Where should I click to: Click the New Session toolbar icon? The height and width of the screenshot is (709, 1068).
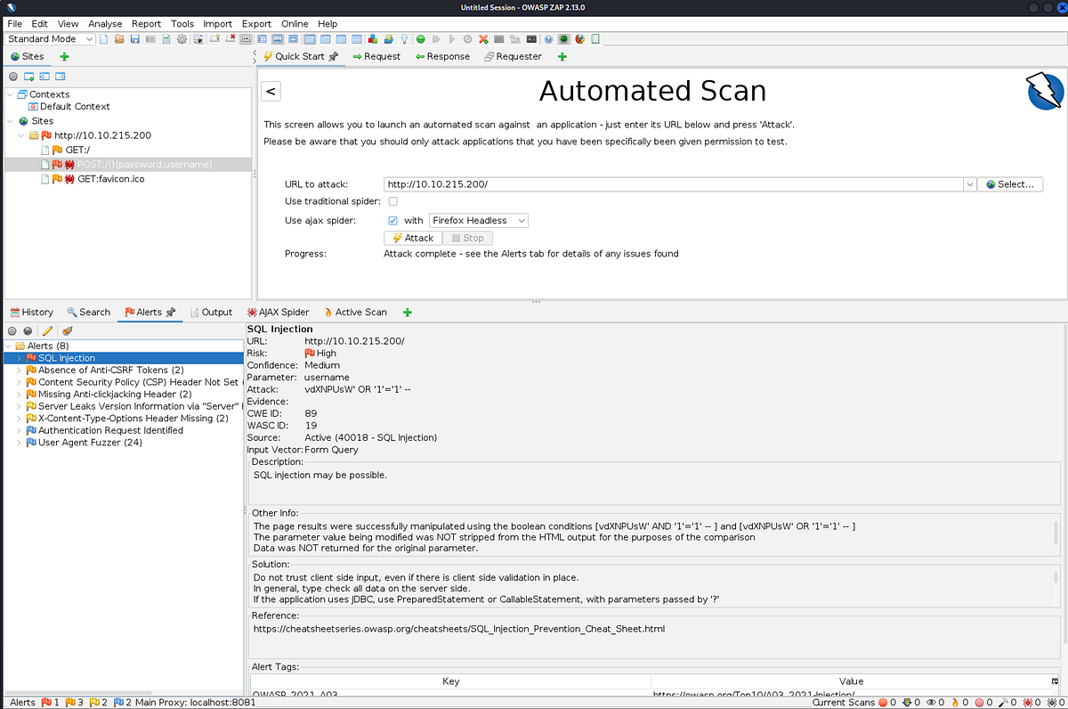pyautogui.click(x=104, y=39)
